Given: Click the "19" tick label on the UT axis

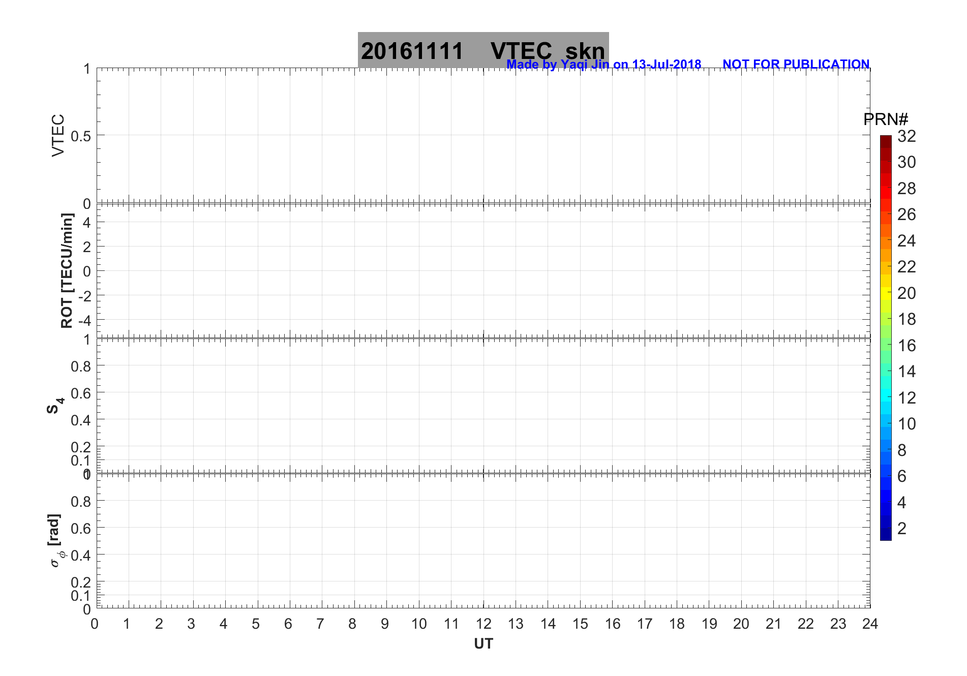Looking at the screenshot, I should [x=709, y=624].
